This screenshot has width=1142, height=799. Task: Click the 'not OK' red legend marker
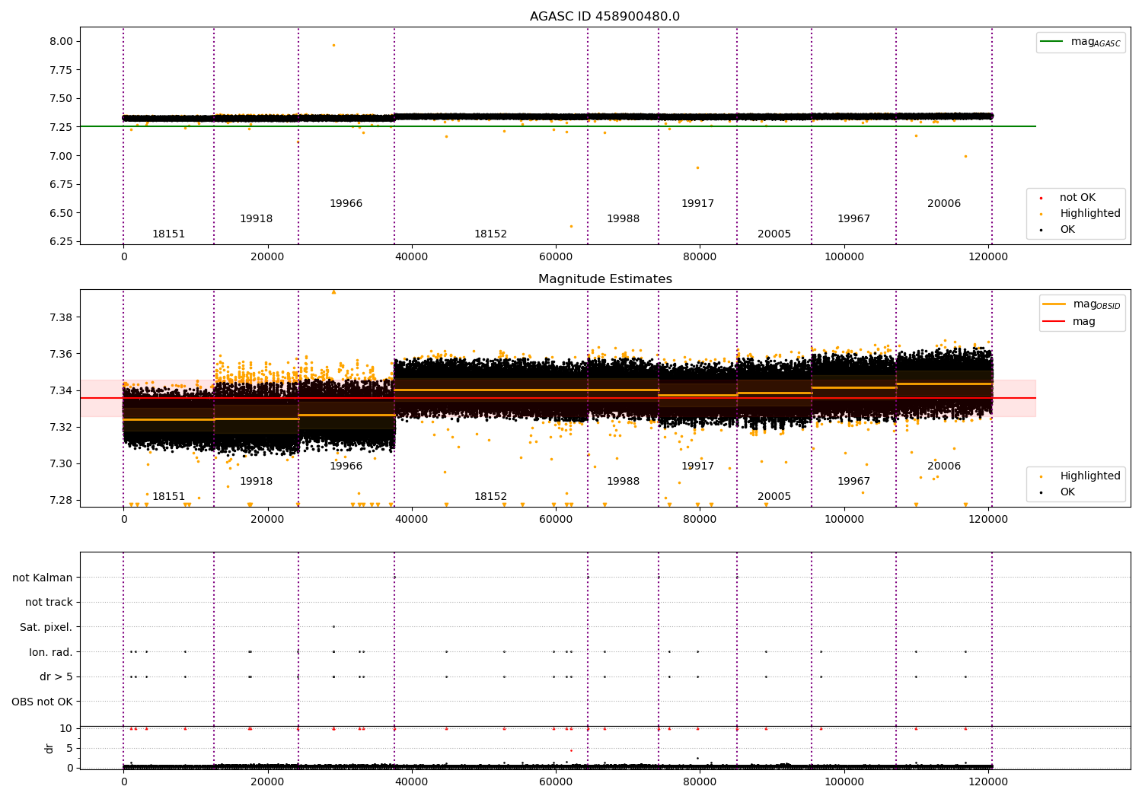1042,198
